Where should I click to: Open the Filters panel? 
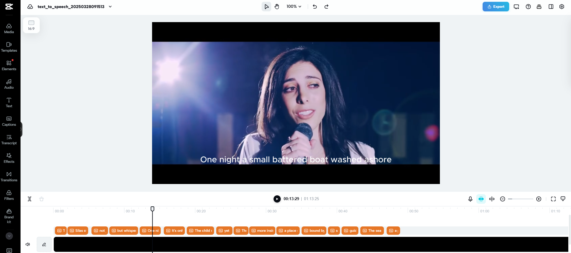(9, 195)
